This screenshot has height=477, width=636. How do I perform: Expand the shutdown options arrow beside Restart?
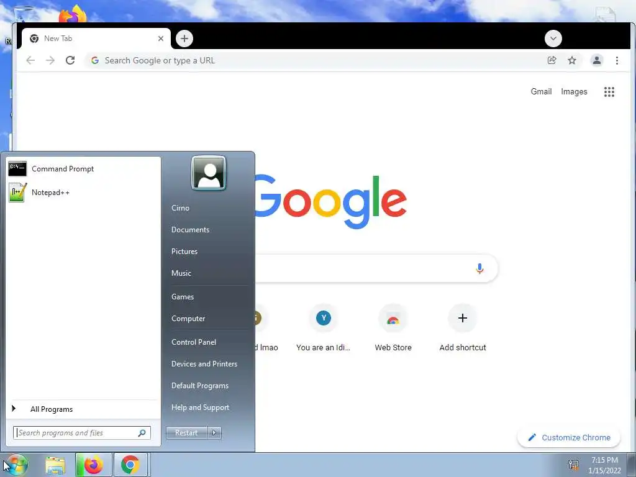click(x=214, y=433)
